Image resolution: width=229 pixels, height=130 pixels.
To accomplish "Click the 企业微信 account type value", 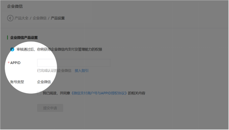I will (x=44, y=82).
